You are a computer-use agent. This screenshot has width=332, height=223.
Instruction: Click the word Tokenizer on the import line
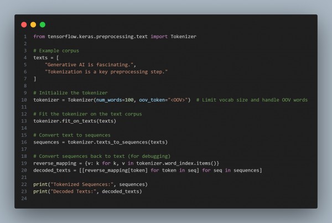coord(183,36)
